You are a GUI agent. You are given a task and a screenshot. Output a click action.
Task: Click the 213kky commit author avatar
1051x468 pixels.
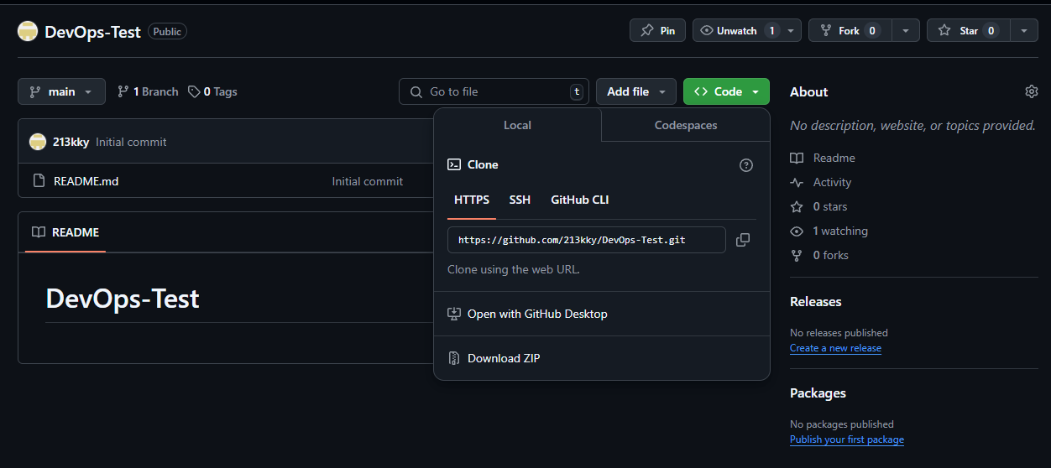[38, 142]
